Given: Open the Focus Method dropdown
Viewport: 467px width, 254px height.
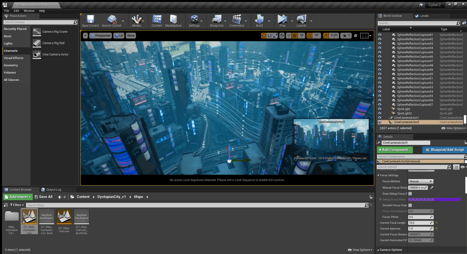Looking at the screenshot, I should (x=420, y=182).
